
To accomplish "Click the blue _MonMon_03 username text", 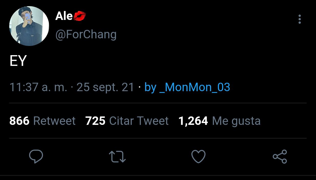I will coord(195,88).
